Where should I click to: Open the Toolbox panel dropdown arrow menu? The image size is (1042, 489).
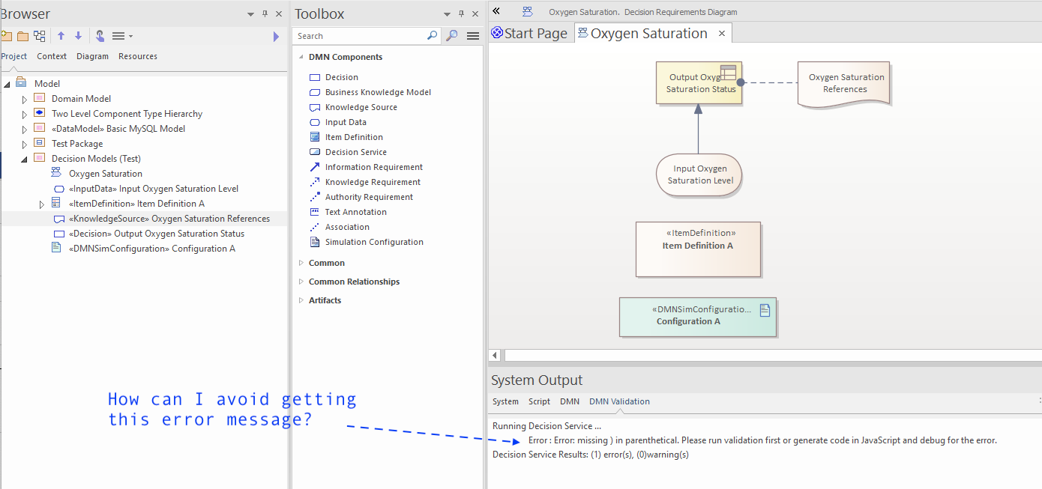coord(448,14)
